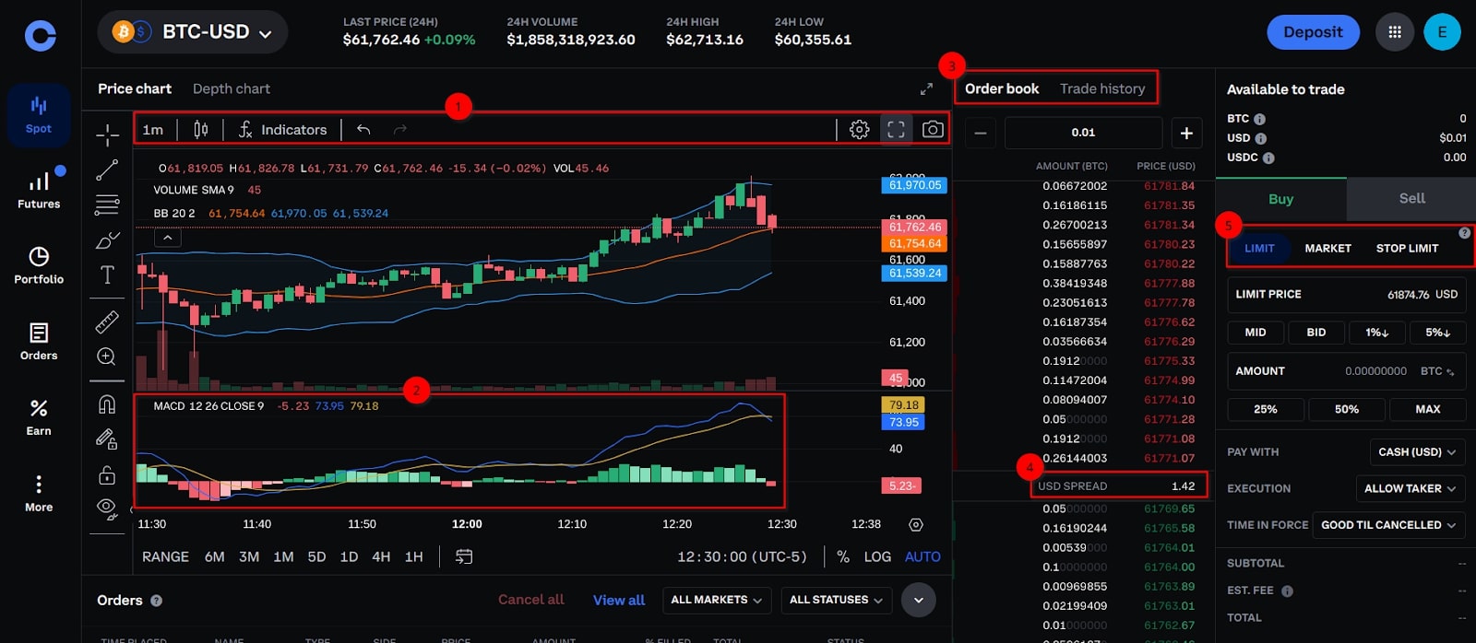Take a chart snapshot with camera icon
The width and height of the screenshot is (1476, 643).
point(933,130)
